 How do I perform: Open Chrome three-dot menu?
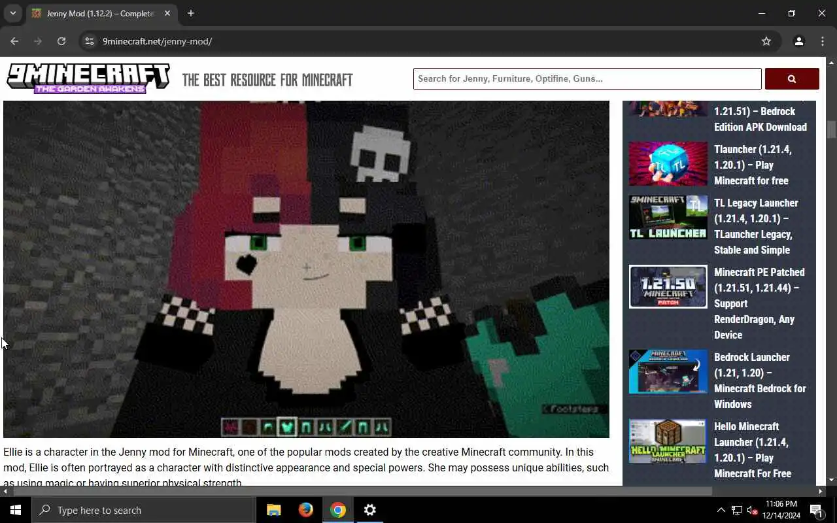click(x=823, y=41)
